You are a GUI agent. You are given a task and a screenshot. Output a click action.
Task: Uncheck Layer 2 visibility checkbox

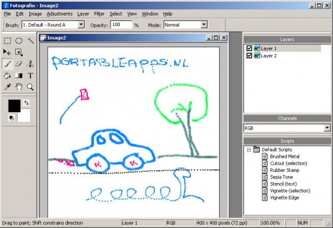249,56
